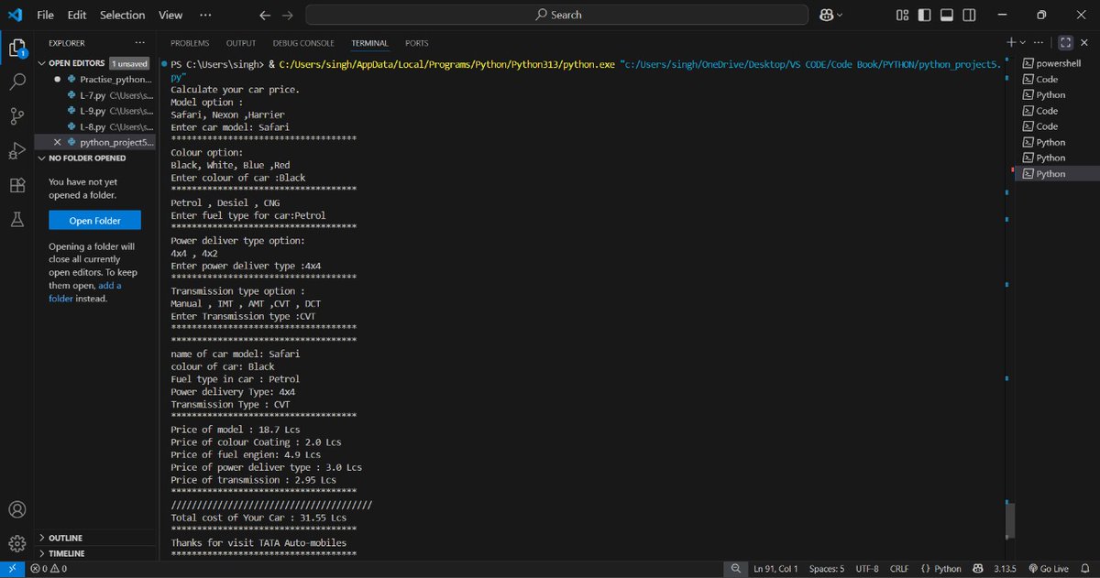Open the Extensions view
This screenshot has height=578, width=1100.
pos(16,185)
